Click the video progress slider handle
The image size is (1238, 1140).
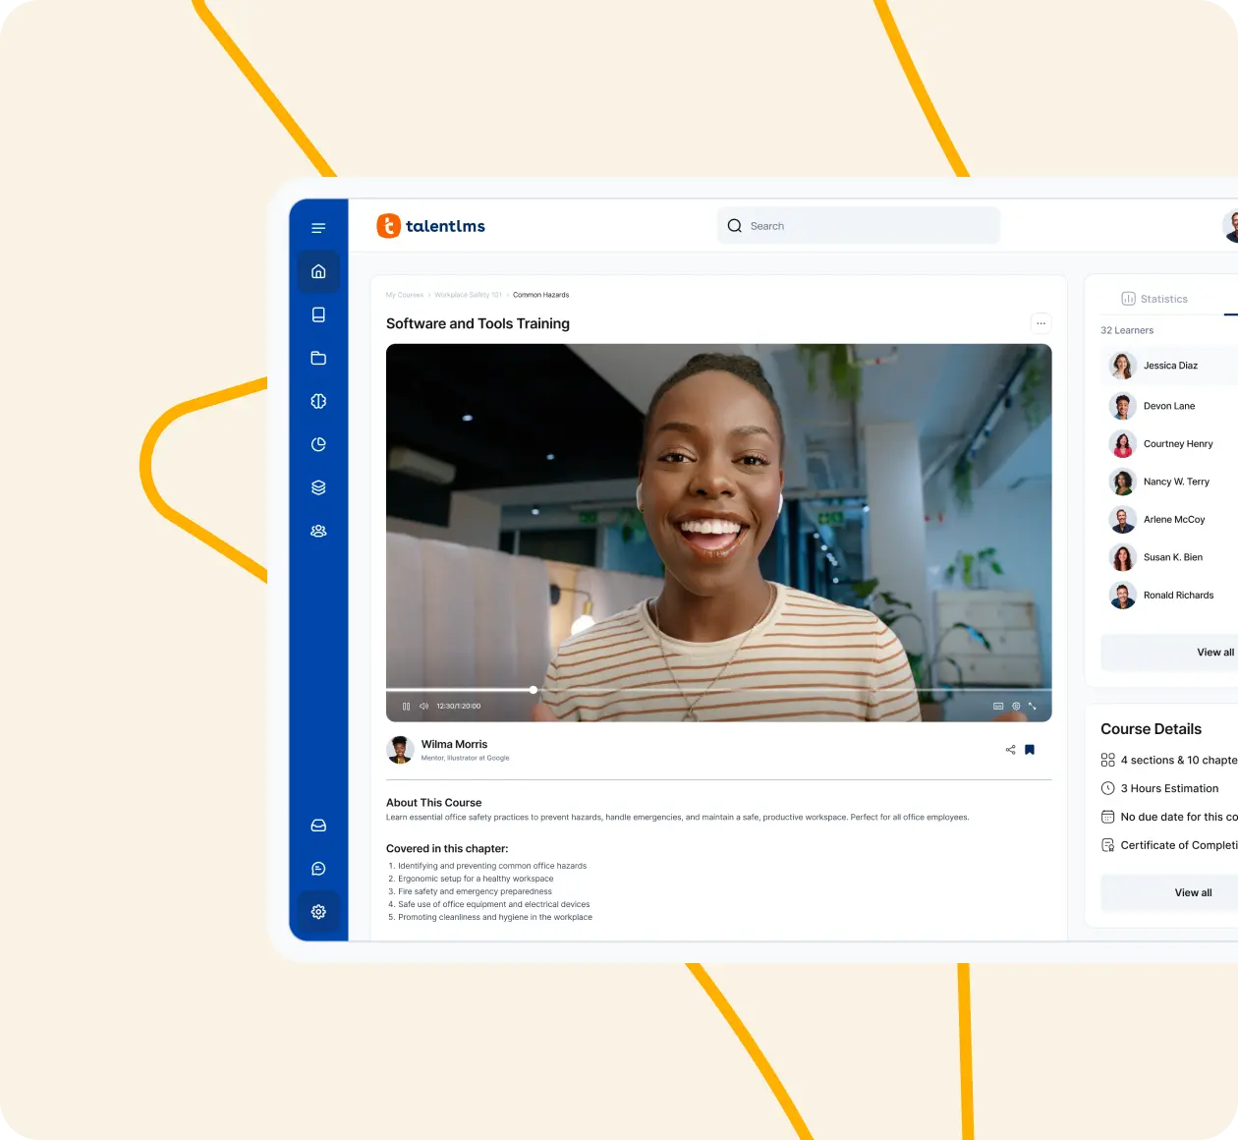pyautogui.click(x=534, y=690)
